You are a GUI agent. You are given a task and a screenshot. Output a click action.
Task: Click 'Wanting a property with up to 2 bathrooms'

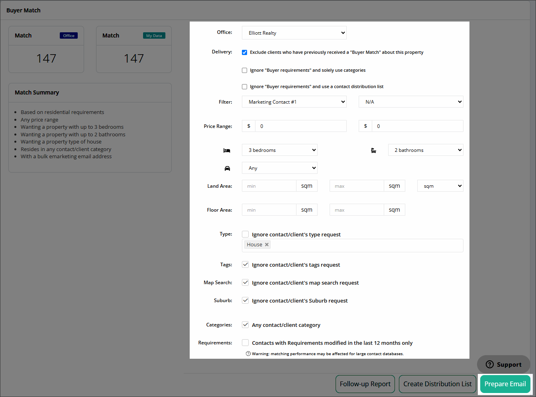click(x=73, y=134)
